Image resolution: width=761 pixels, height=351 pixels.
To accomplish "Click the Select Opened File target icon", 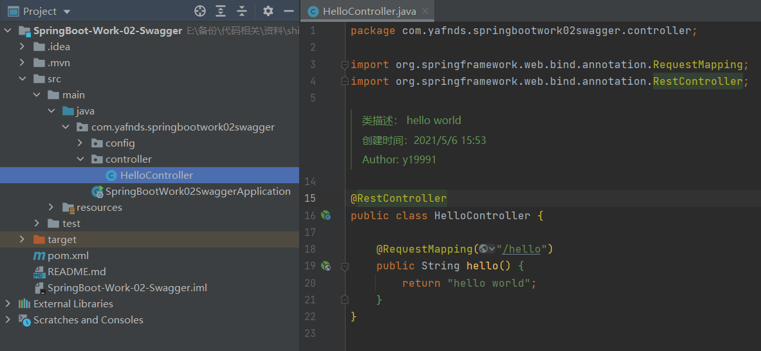I will (199, 11).
